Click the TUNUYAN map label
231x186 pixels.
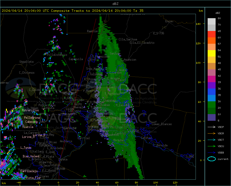[60, 169]
